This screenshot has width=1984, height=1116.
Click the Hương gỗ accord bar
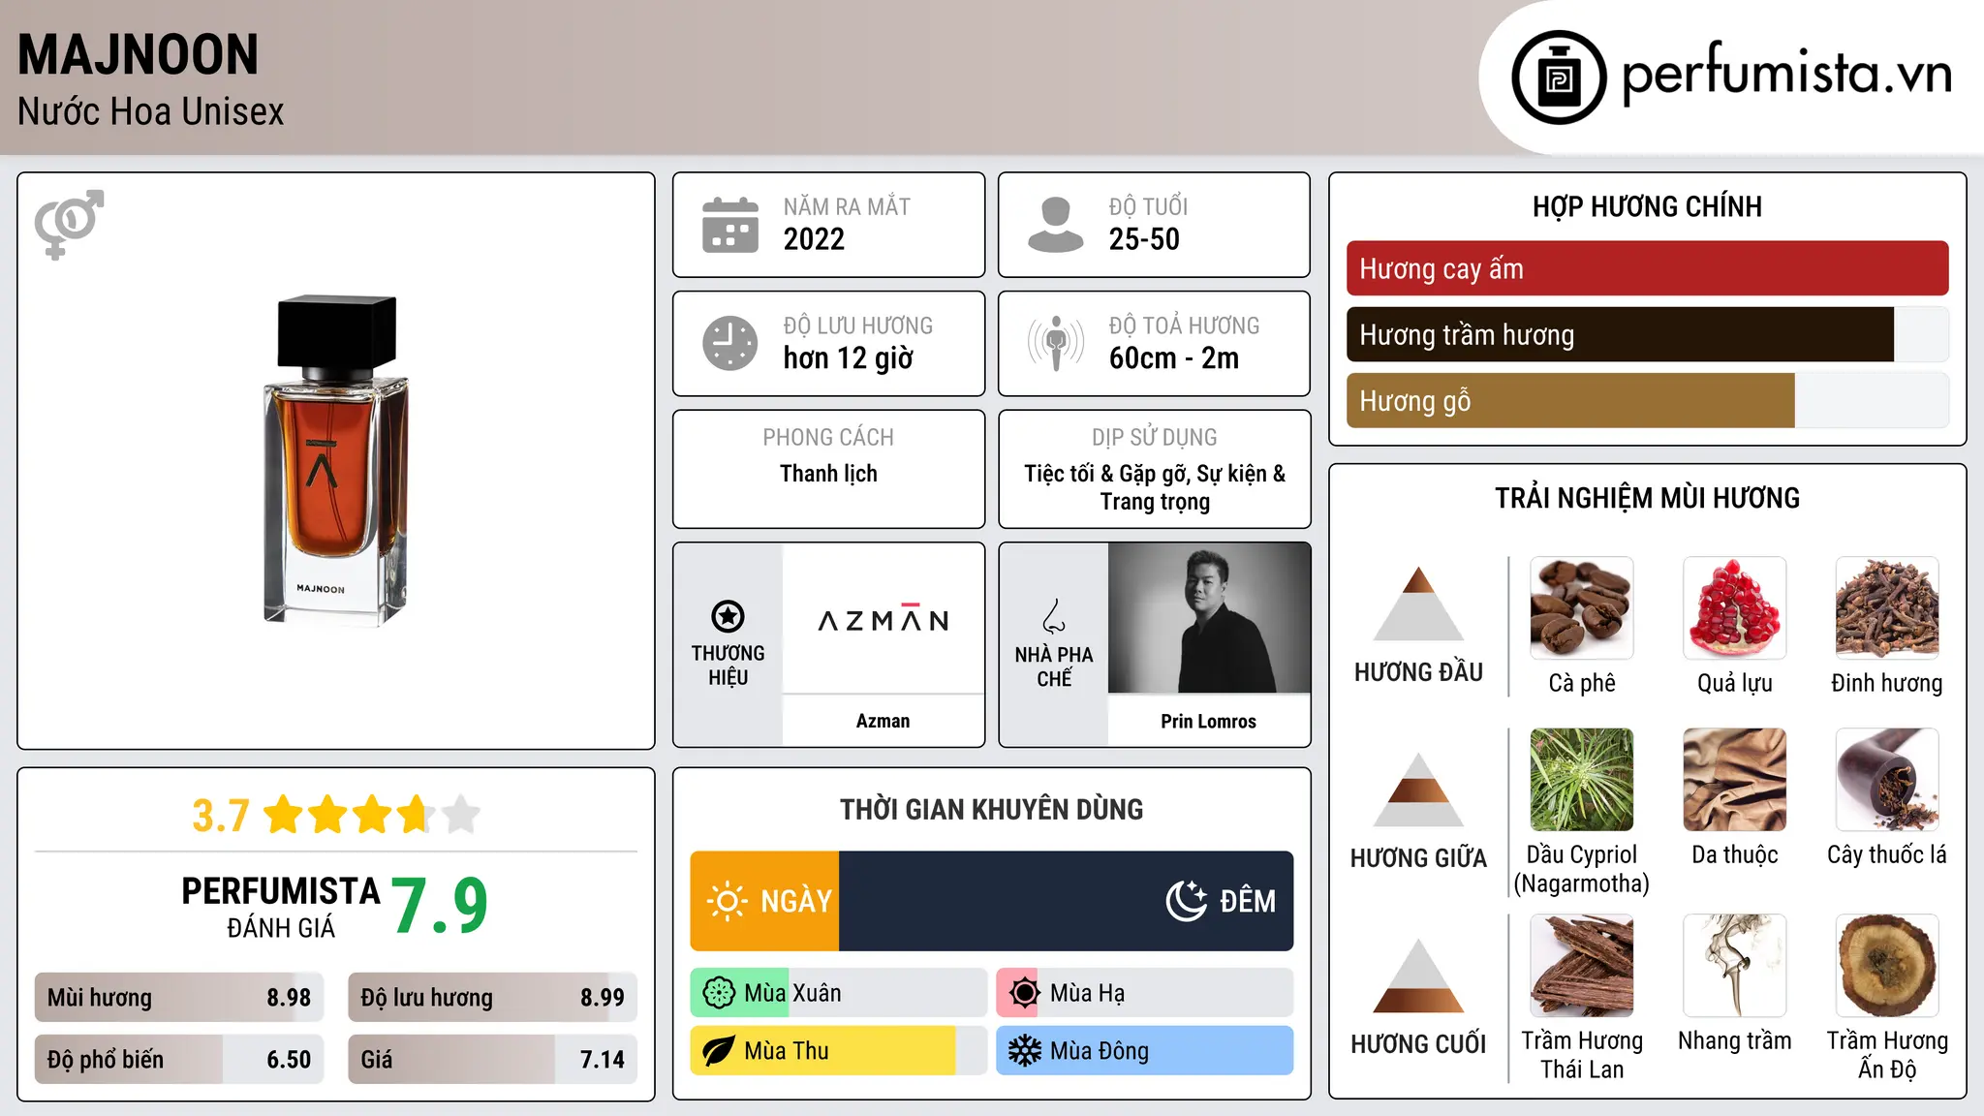point(1648,400)
